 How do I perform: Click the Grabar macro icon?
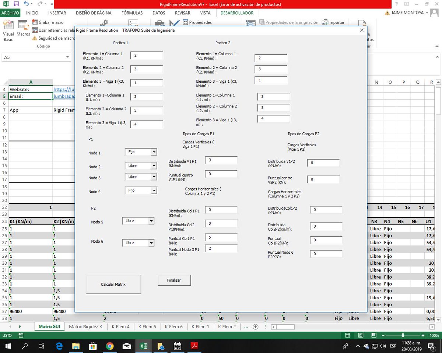click(x=35, y=22)
